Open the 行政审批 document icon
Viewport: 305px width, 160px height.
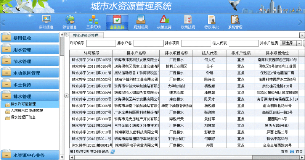(x=211, y=19)
